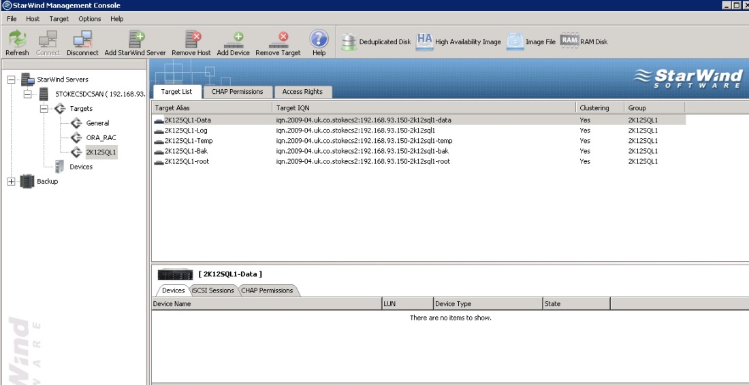
Task: Click the Device Type column header
Action: point(488,303)
